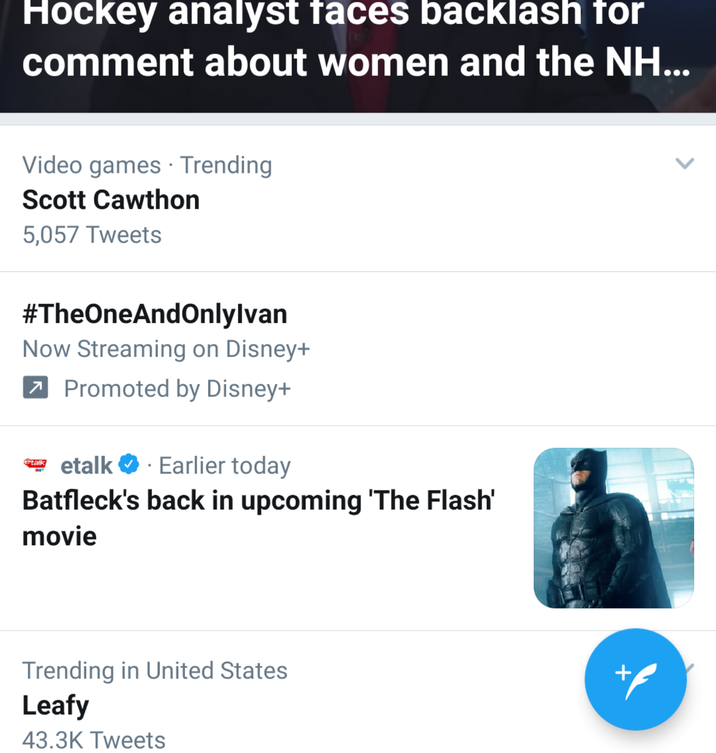Click the Promoted by Disney+ label

pyautogui.click(x=177, y=389)
